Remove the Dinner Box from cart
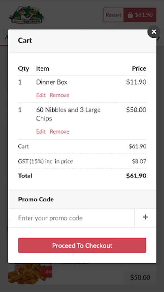Screen dimensions: 164x292 (60, 95)
